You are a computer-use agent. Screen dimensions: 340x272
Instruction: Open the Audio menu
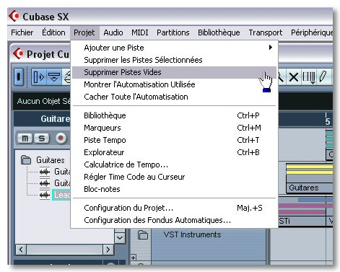[x=113, y=32]
